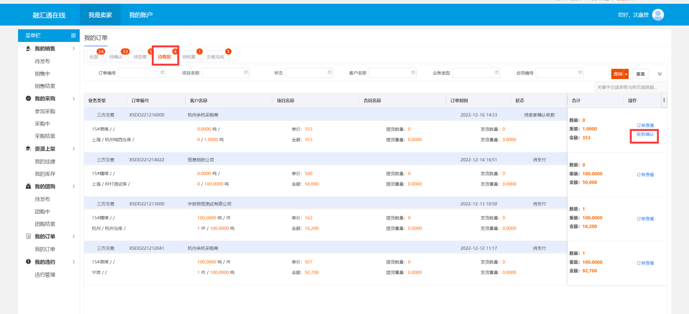Click the icon inside the 合同编号 field
Screen dimensions: 689x314
[580, 73]
